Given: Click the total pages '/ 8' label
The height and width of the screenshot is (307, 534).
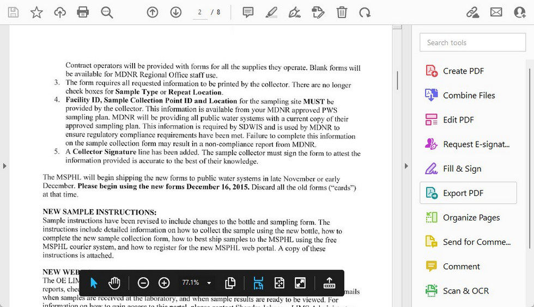Looking at the screenshot, I should coord(216,13).
